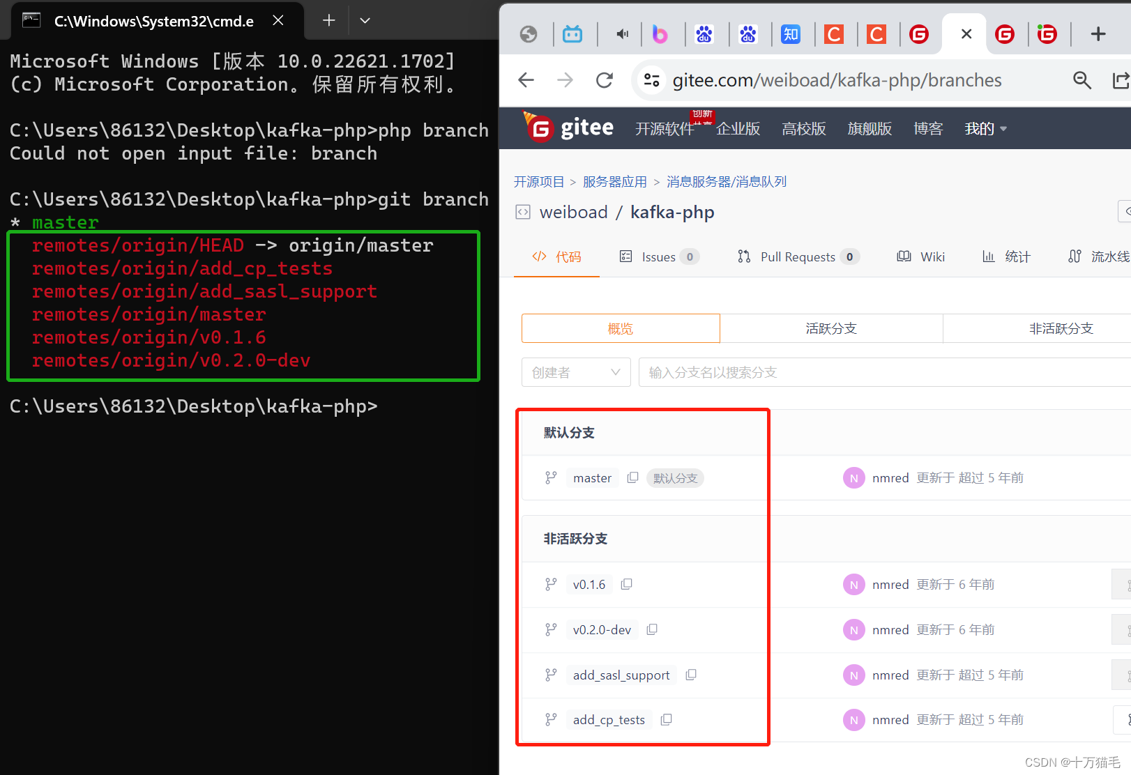This screenshot has width=1131, height=775.
Task: Click the browser address bar URL
Action: pyautogui.click(x=837, y=80)
